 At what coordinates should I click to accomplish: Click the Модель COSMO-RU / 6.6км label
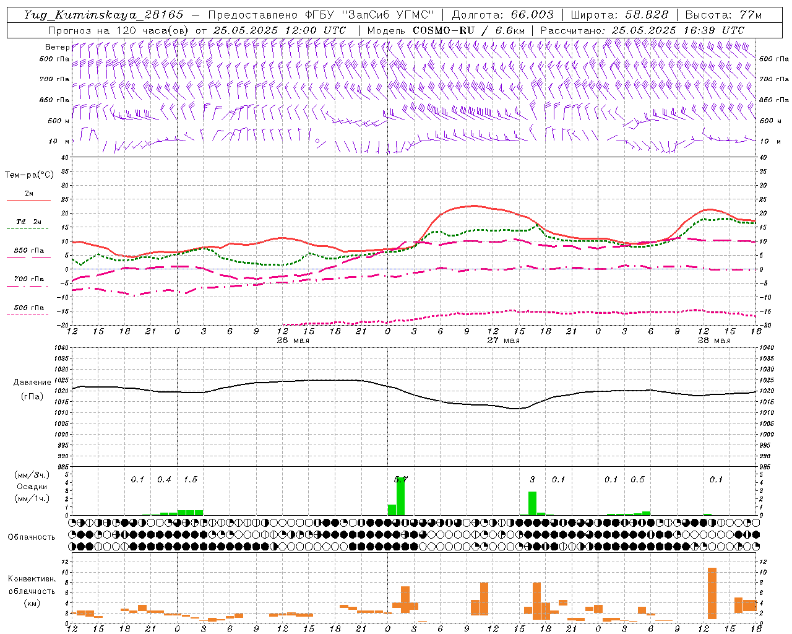coord(445,30)
